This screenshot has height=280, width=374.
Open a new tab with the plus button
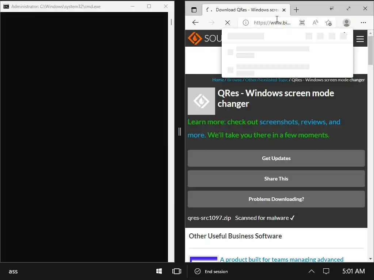296,10
